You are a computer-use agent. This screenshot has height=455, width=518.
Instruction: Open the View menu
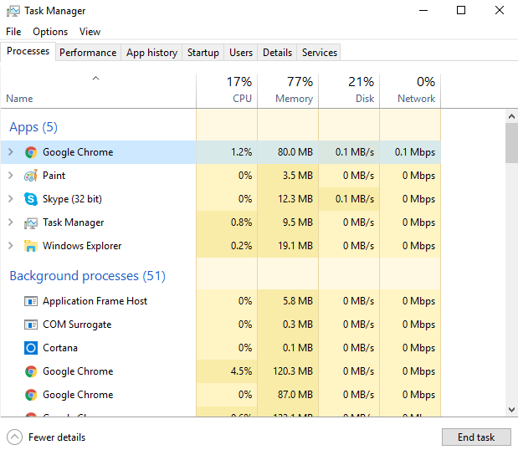[90, 32]
